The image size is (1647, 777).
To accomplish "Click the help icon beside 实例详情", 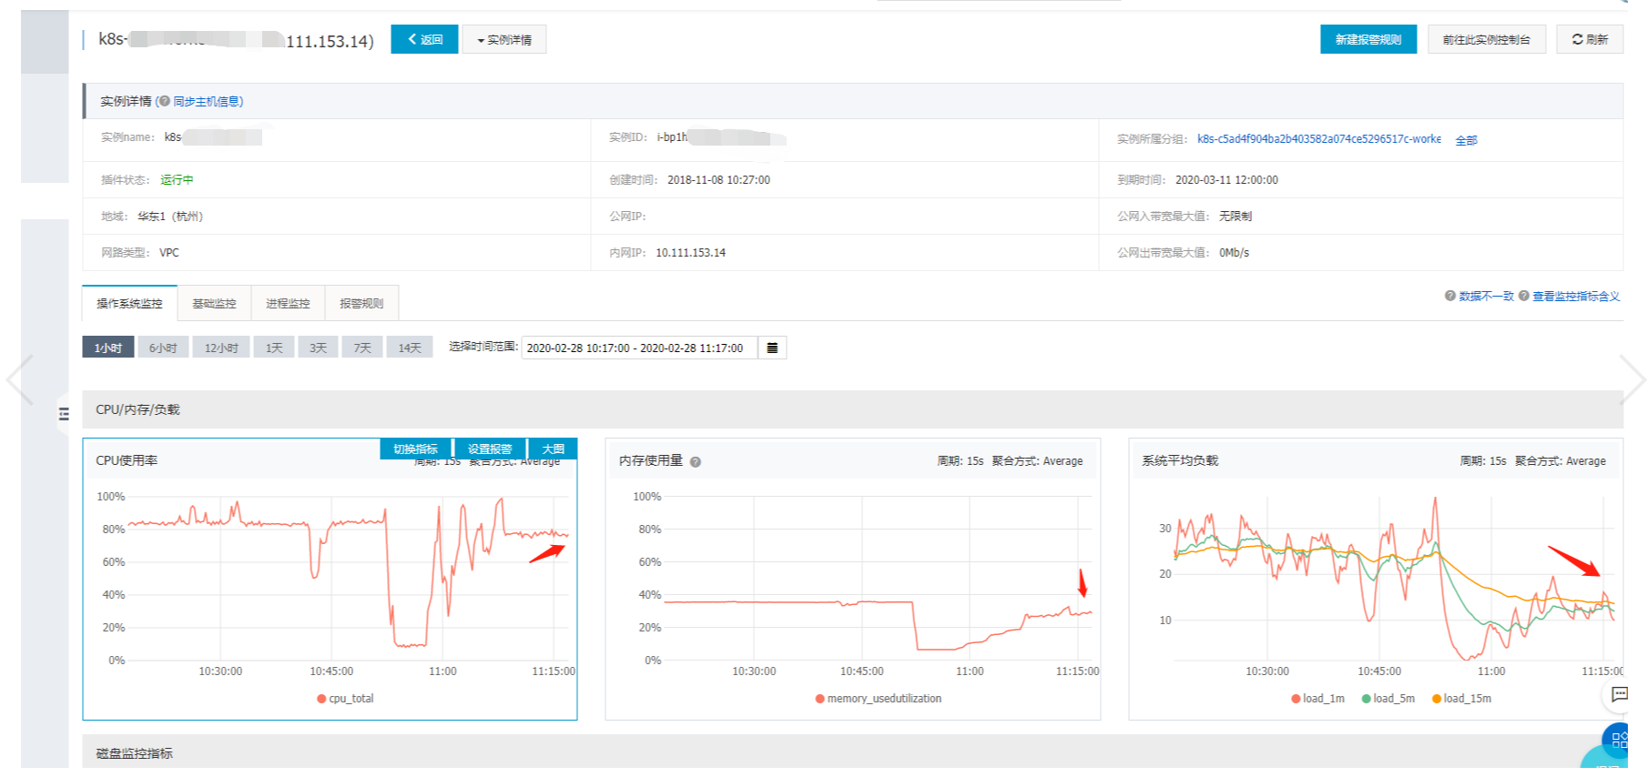I will [x=164, y=101].
